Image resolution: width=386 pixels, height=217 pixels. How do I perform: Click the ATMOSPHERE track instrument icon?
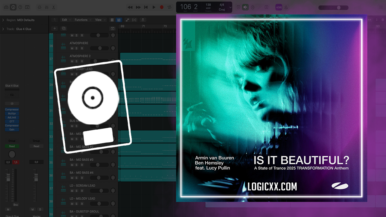coord(63,46)
